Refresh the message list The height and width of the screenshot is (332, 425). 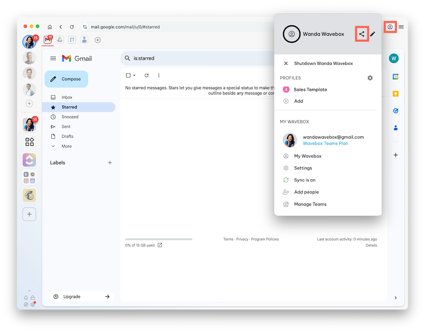click(x=147, y=76)
